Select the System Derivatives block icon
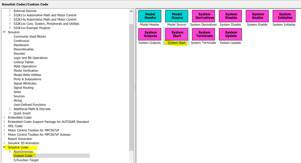The width and height of the screenshot is (301, 163). [203, 16]
